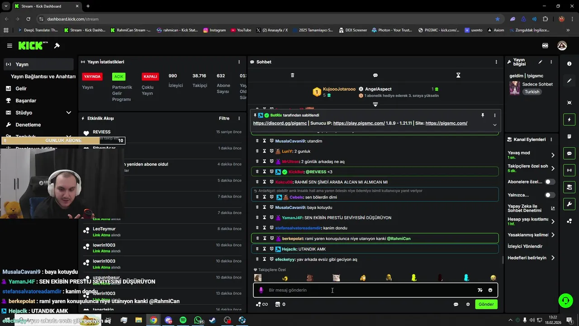Open the moderator sword icon in the header
Image resolution: width=579 pixels, height=326 pixels.
(57, 46)
